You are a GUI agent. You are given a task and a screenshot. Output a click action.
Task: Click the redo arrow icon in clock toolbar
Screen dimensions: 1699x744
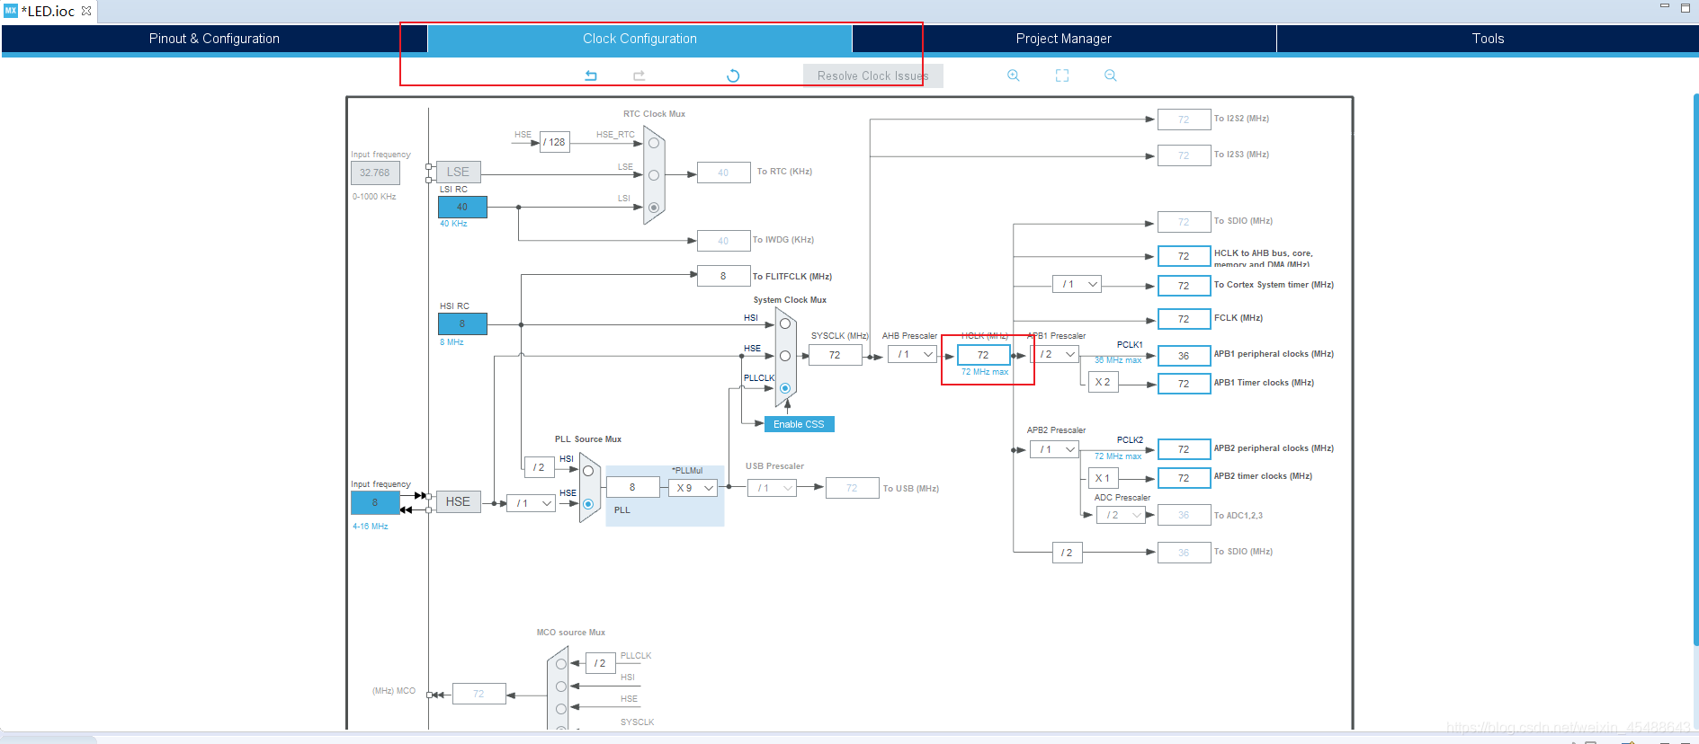[639, 75]
